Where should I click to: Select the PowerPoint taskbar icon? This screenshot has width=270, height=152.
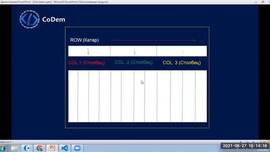coord(52,148)
